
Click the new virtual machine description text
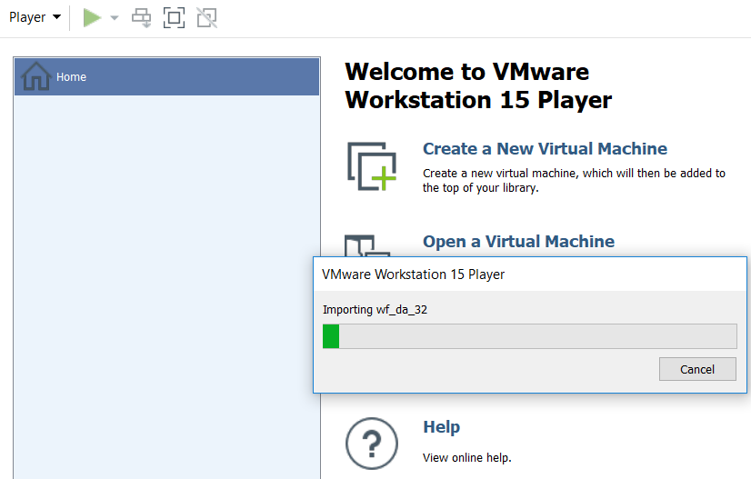tap(574, 181)
